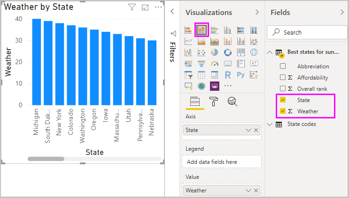Select the 100% stacked bar chart visual
Viewport: 349px width, 198px height.
point(241,29)
